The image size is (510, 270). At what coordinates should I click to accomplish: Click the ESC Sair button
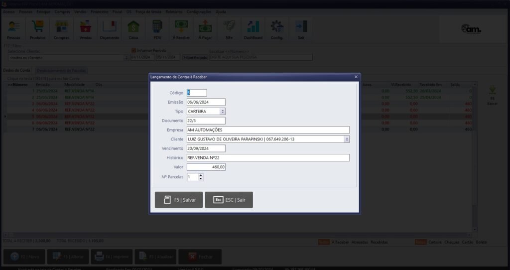click(x=229, y=200)
